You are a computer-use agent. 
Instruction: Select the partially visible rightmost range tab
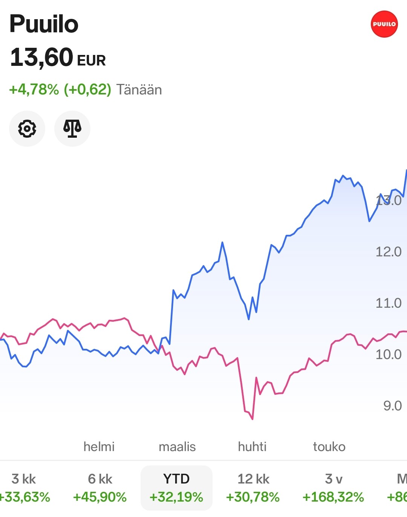coord(397,488)
